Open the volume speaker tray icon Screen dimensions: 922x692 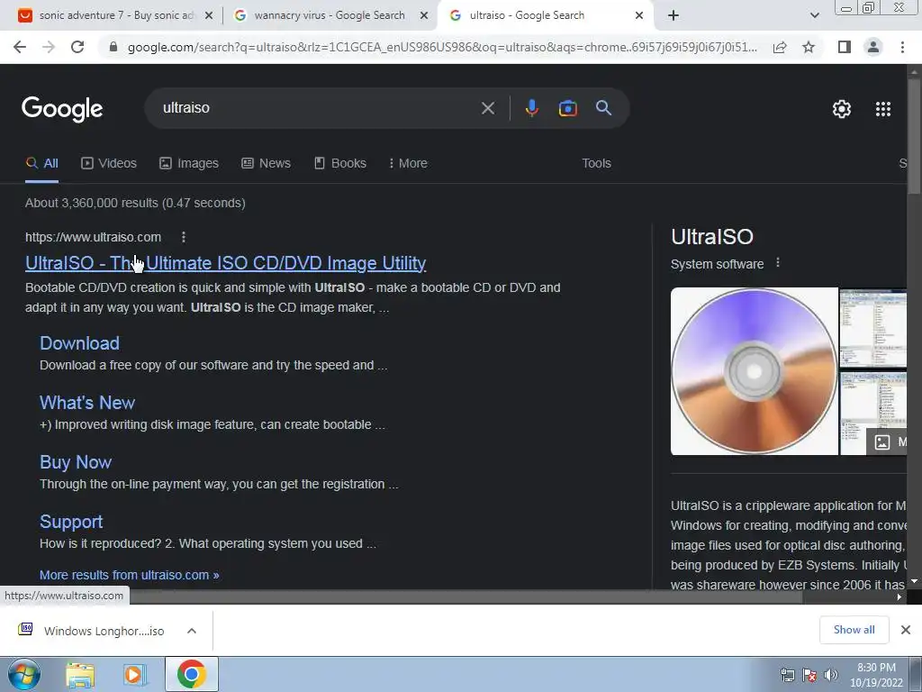(x=830, y=675)
